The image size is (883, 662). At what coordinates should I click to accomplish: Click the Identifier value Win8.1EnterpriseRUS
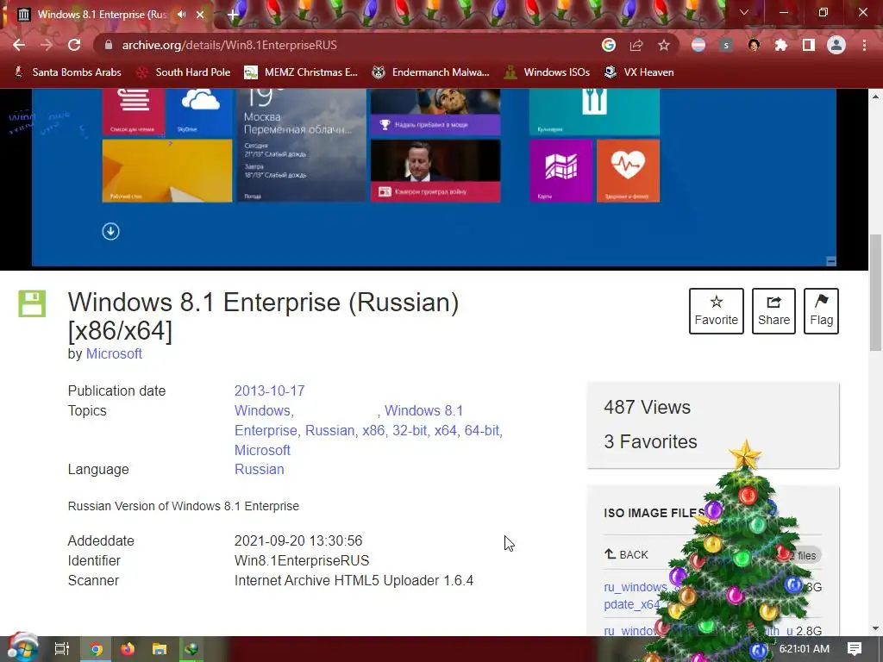point(302,560)
